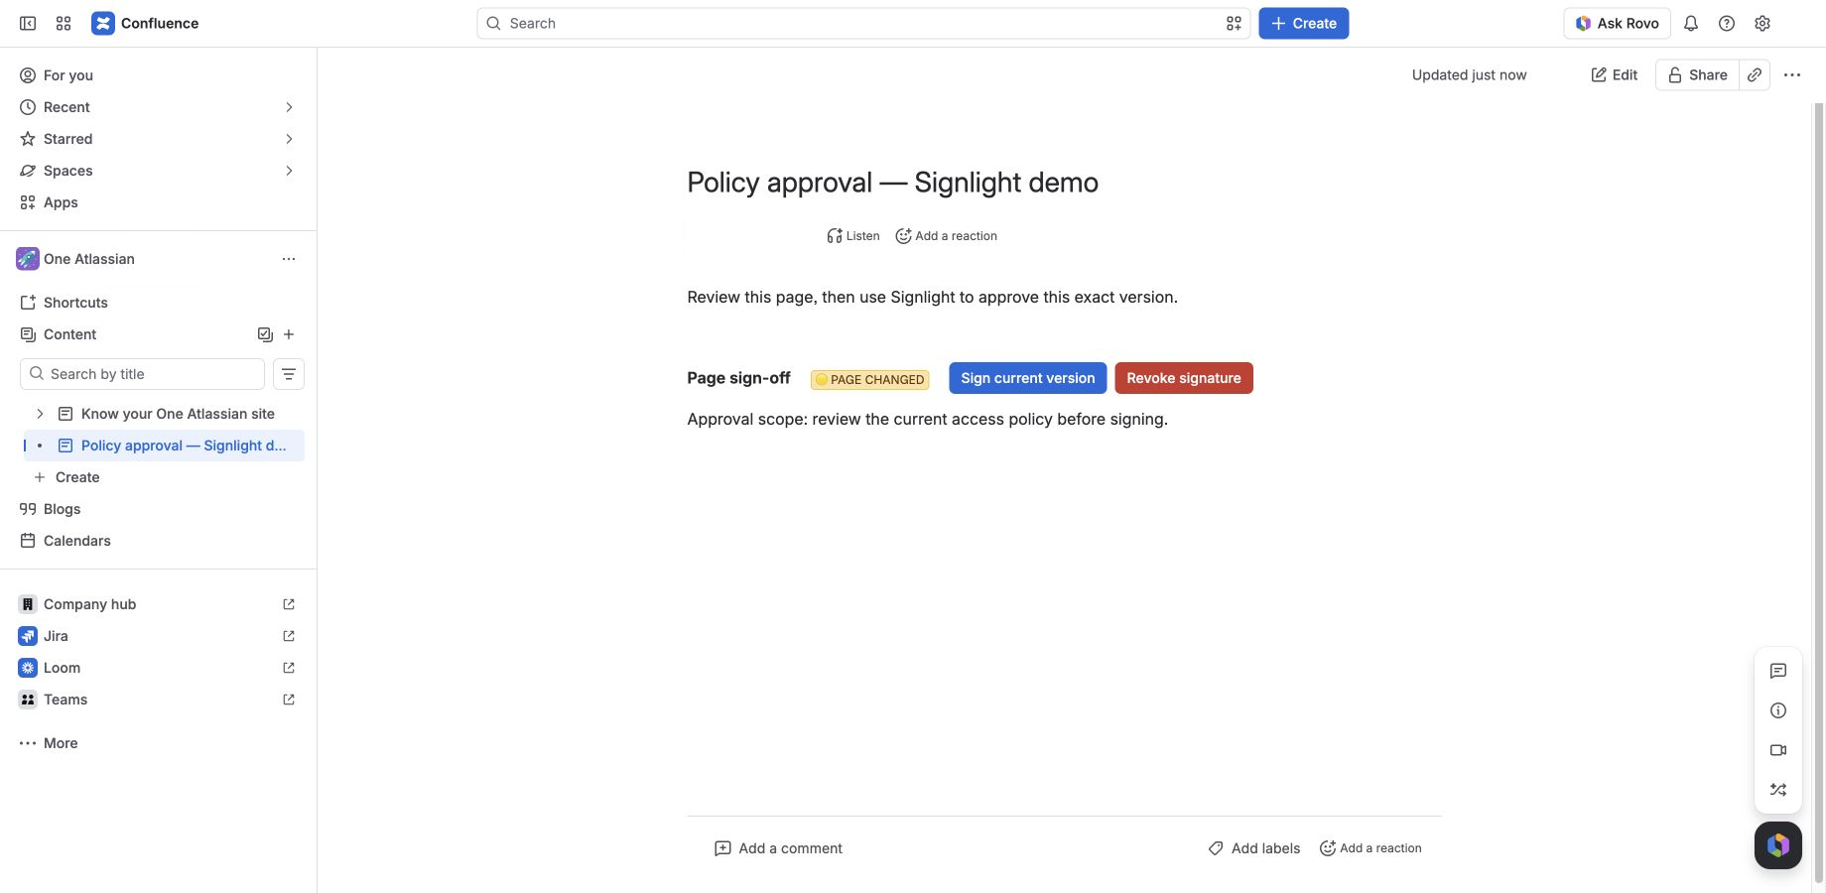Listen to the page audio
This screenshot has height=893, width=1826.
pos(853,236)
